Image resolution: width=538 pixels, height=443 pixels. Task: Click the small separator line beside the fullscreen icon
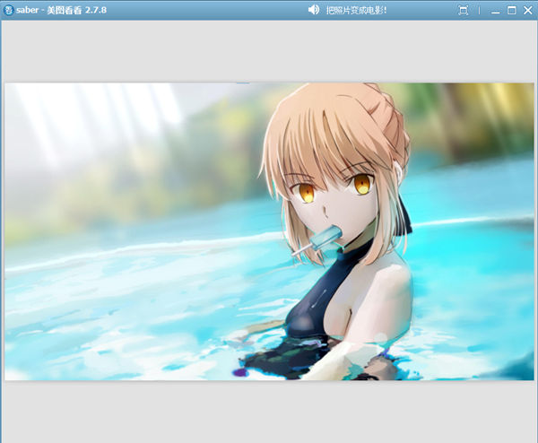[x=479, y=10]
